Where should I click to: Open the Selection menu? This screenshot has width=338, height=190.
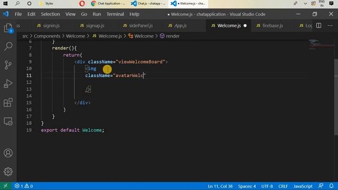tap(50, 14)
